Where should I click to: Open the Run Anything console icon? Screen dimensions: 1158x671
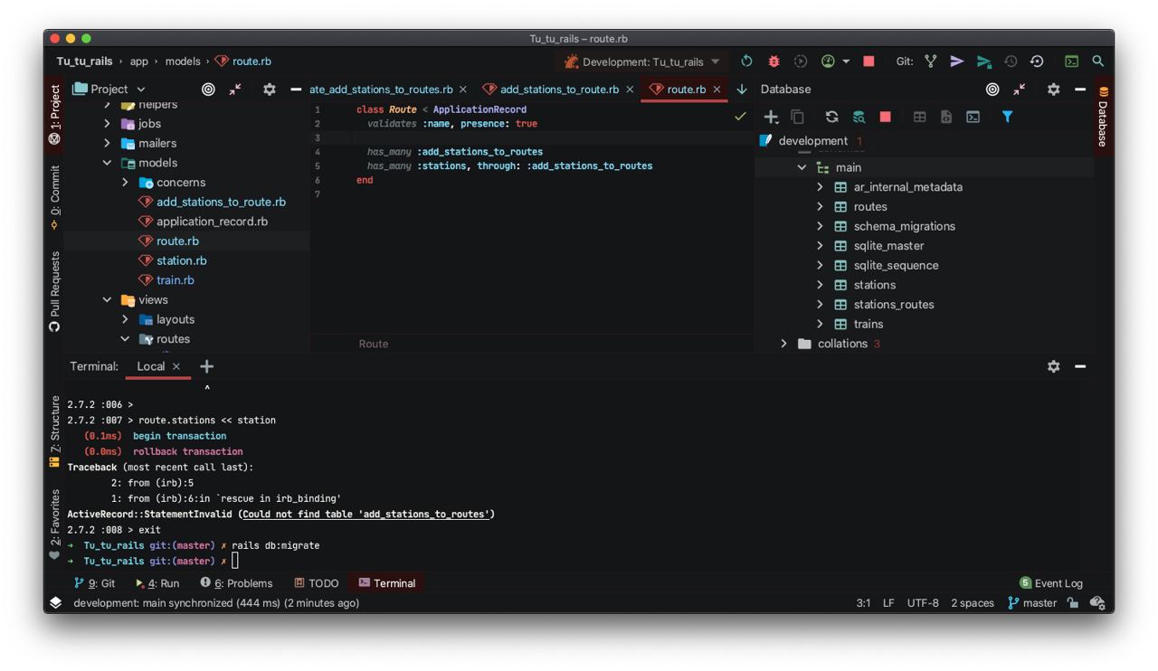tap(1071, 61)
